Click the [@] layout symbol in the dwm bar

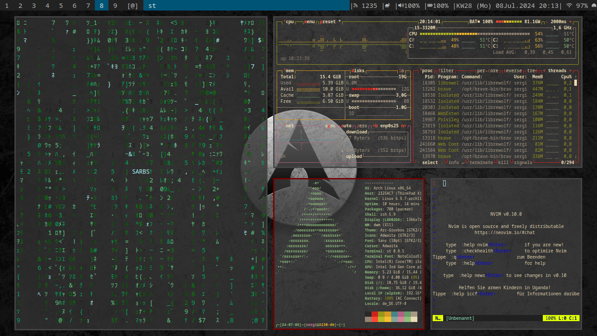tap(132, 6)
